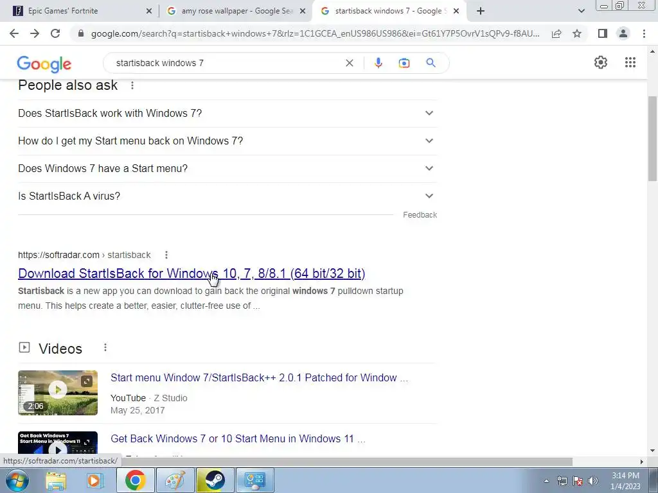
Task: Open options for the softradar.com result
Action: [166, 255]
